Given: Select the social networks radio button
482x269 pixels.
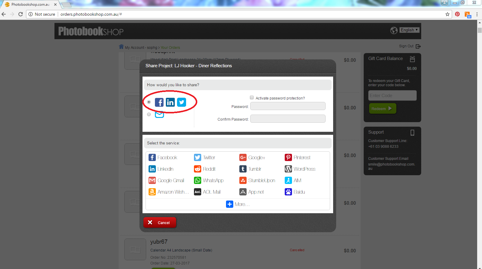Looking at the screenshot, I should 149,102.
